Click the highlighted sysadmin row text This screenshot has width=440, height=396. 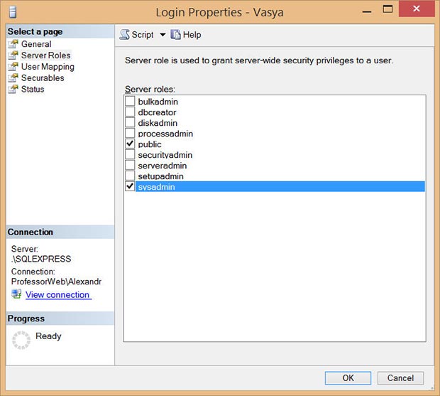pos(157,187)
